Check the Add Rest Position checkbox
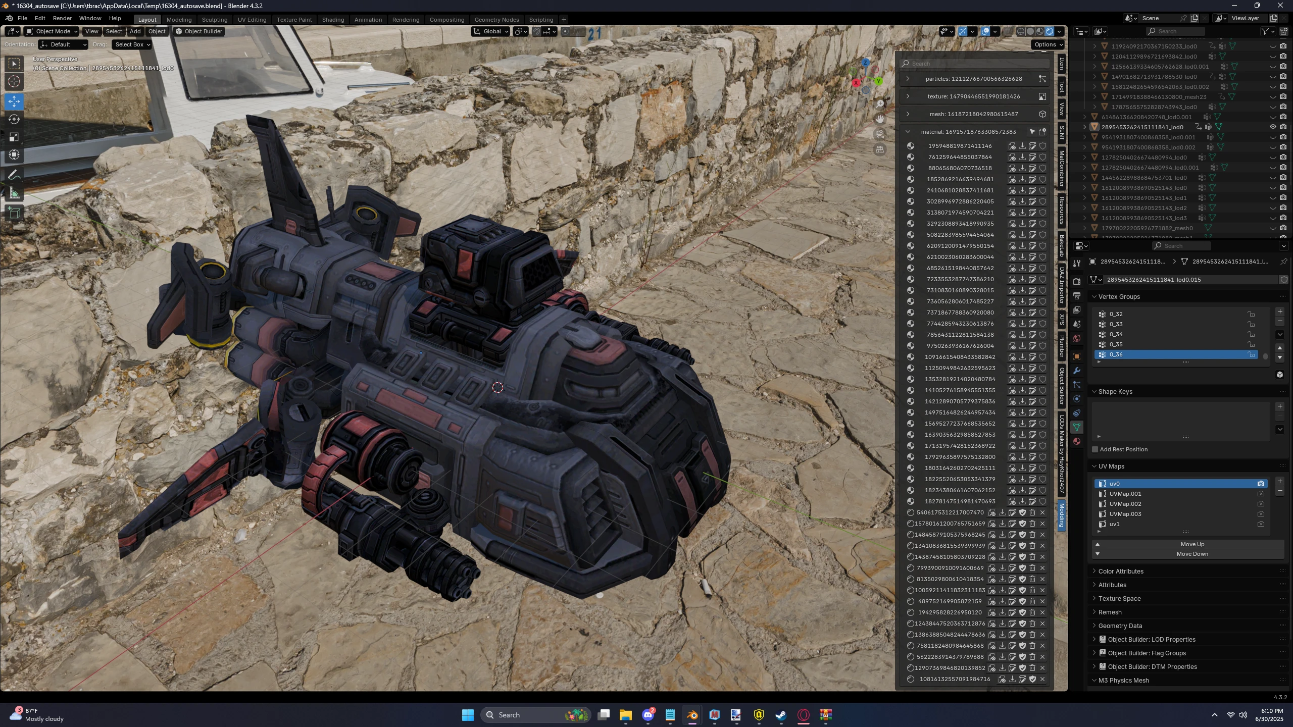The height and width of the screenshot is (727, 1293). point(1095,449)
